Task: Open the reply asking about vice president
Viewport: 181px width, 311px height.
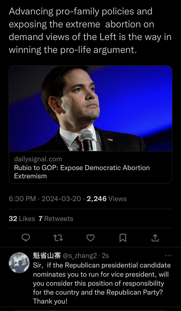Action: pyautogui.click(x=101, y=283)
